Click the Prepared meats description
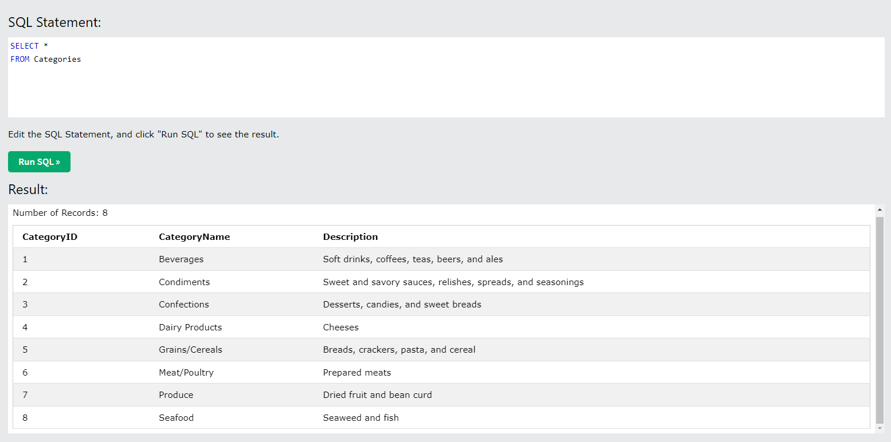The width and height of the screenshot is (891, 442). (x=357, y=373)
